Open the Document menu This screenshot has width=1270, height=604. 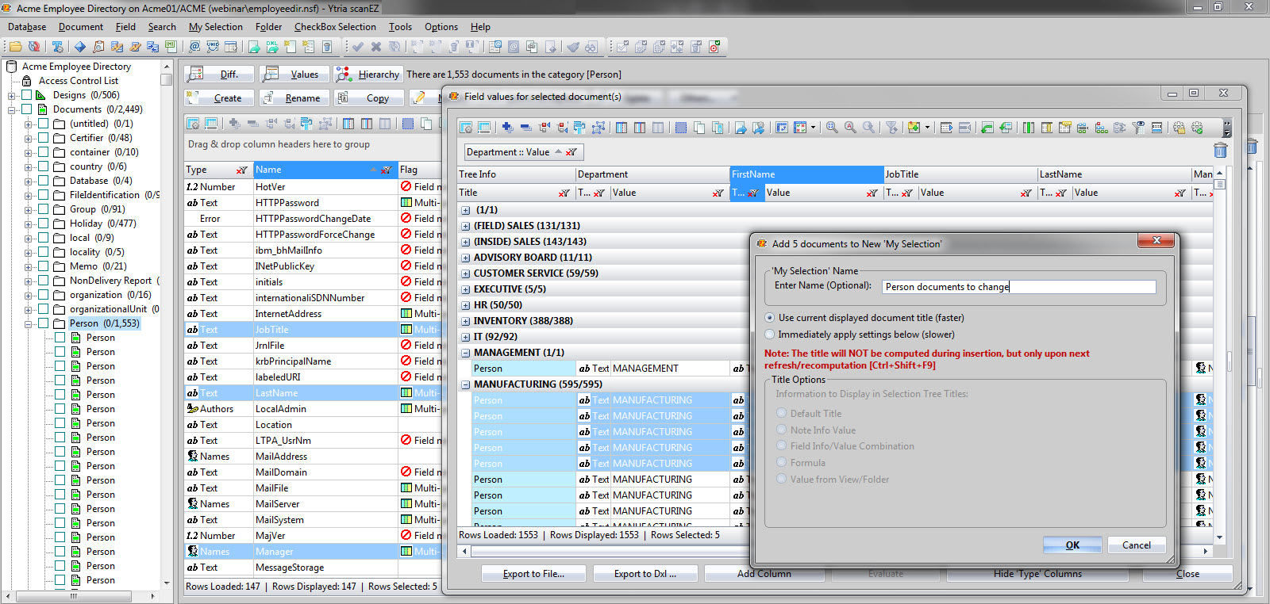click(81, 27)
